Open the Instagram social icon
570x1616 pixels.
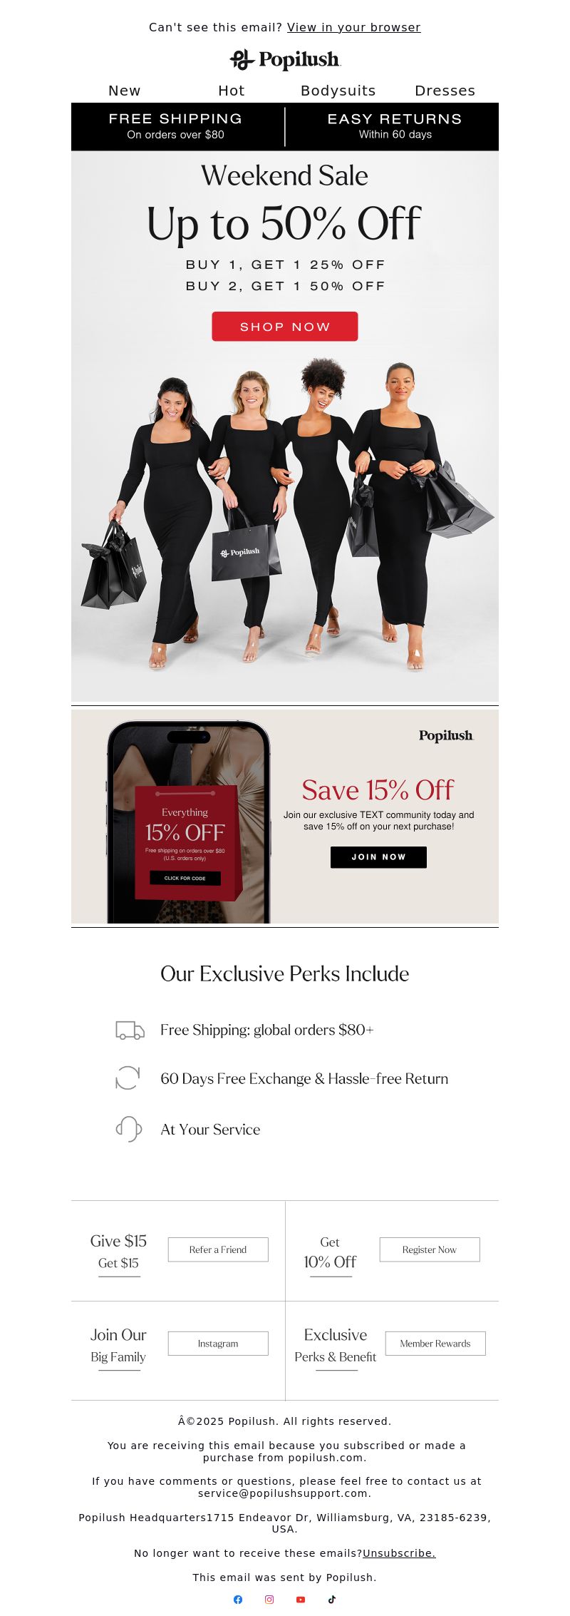pyautogui.click(x=269, y=1600)
